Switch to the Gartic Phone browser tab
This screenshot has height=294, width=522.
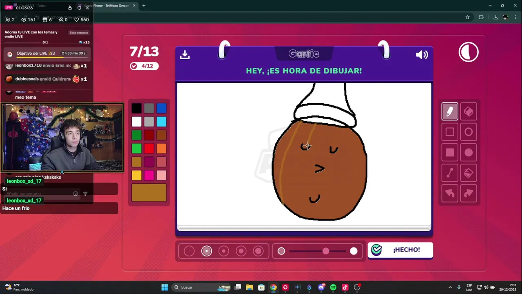click(109, 6)
